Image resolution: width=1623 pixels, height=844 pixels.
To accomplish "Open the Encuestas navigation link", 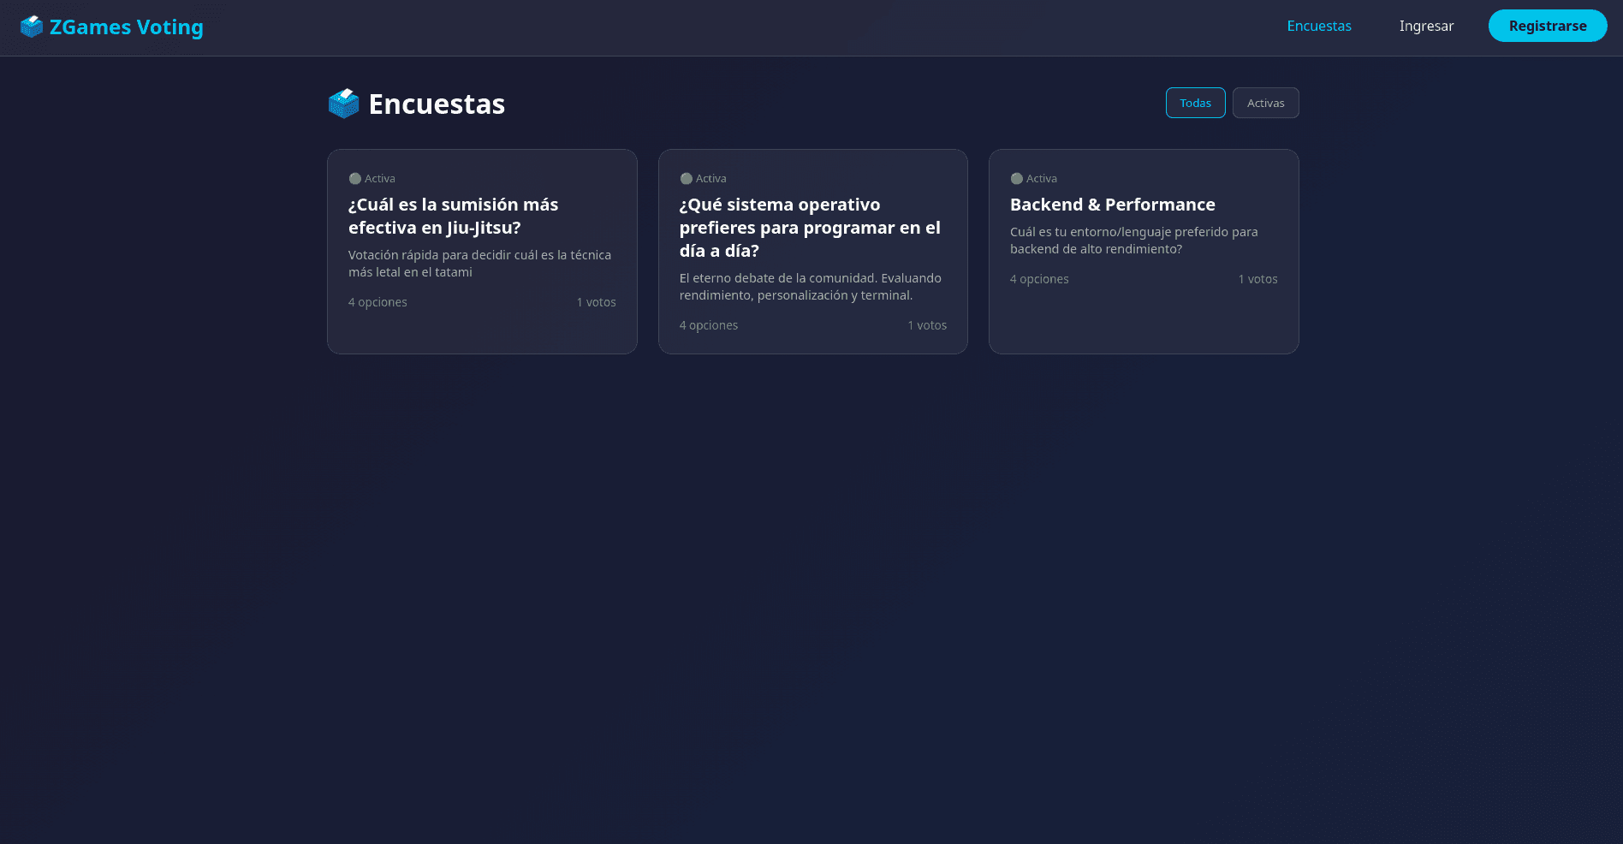I will coord(1319,26).
